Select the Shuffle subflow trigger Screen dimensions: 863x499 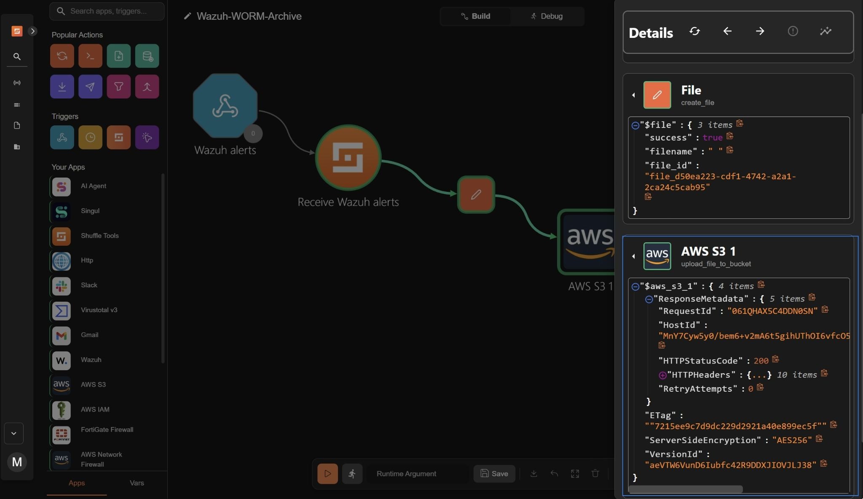point(119,138)
